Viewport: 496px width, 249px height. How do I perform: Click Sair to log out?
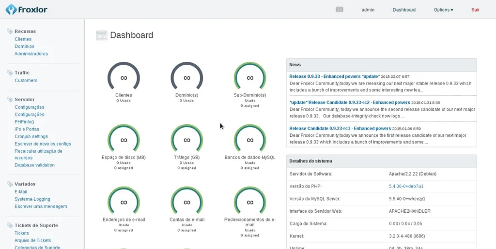click(x=475, y=10)
